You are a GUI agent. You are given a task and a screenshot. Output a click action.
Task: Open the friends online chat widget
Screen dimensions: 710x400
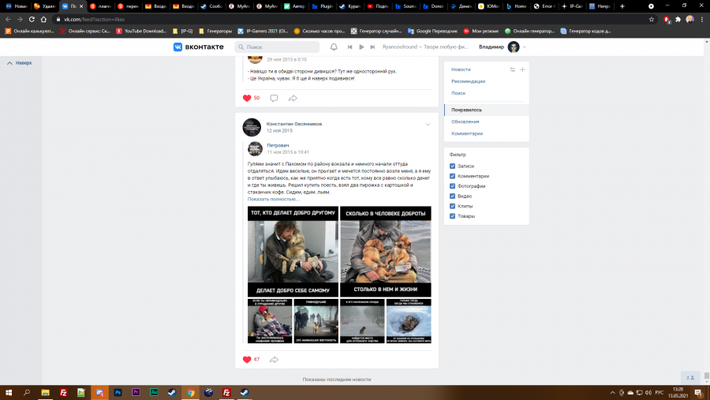[690, 377]
